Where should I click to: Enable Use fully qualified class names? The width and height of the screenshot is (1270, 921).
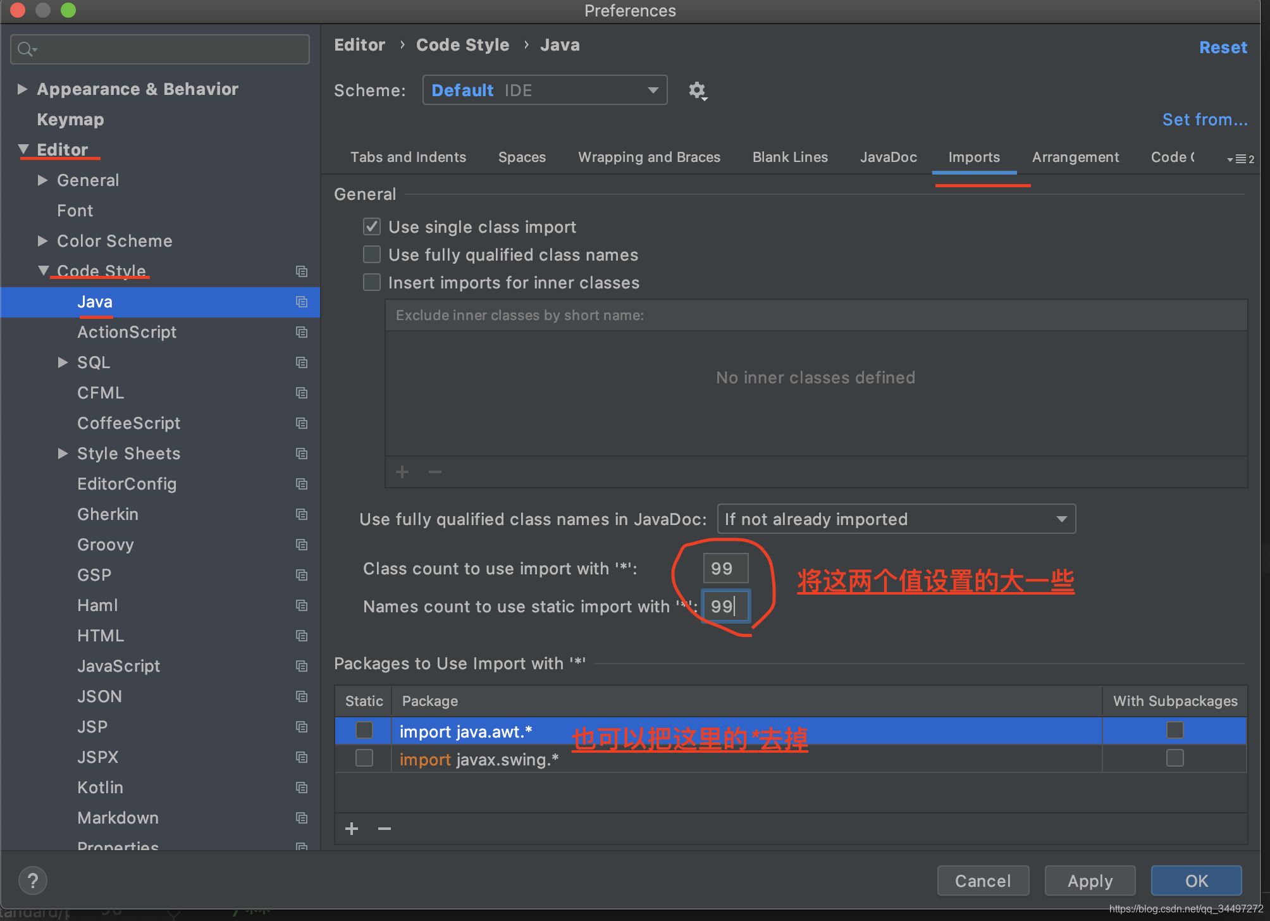coord(372,254)
